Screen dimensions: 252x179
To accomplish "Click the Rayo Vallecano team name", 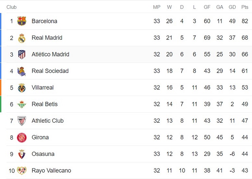I will tap(51, 171).
